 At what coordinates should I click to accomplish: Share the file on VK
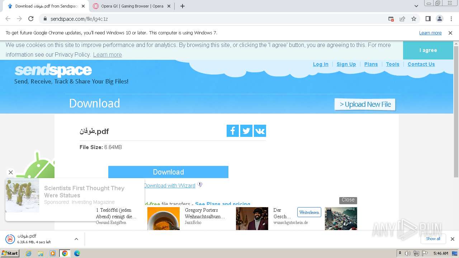point(260,131)
